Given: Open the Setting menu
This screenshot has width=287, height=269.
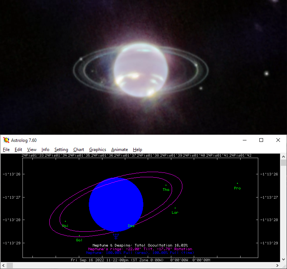Looking at the screenshot, I should click(x=61, y=150).
